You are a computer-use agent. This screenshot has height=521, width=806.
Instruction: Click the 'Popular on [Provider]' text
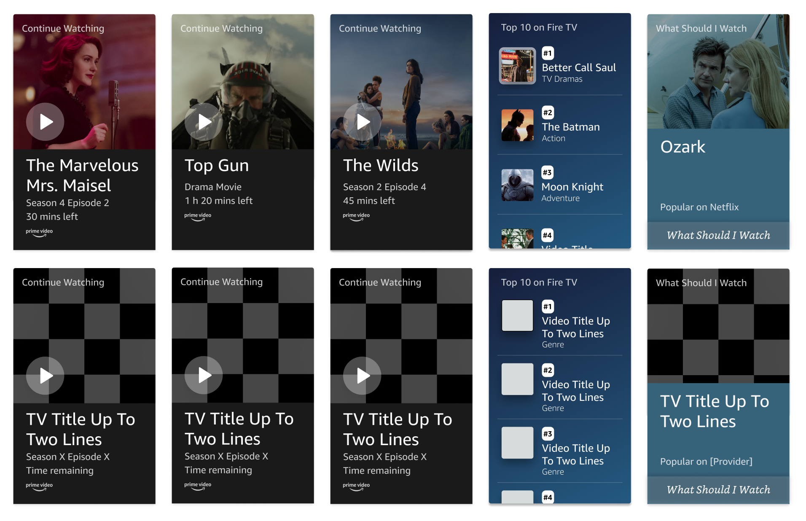pos(706,462)
